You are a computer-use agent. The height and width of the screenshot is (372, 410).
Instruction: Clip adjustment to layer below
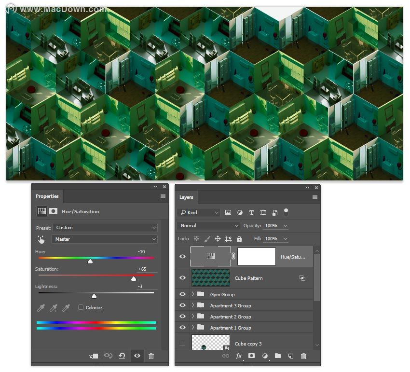(x=94, y=356)
